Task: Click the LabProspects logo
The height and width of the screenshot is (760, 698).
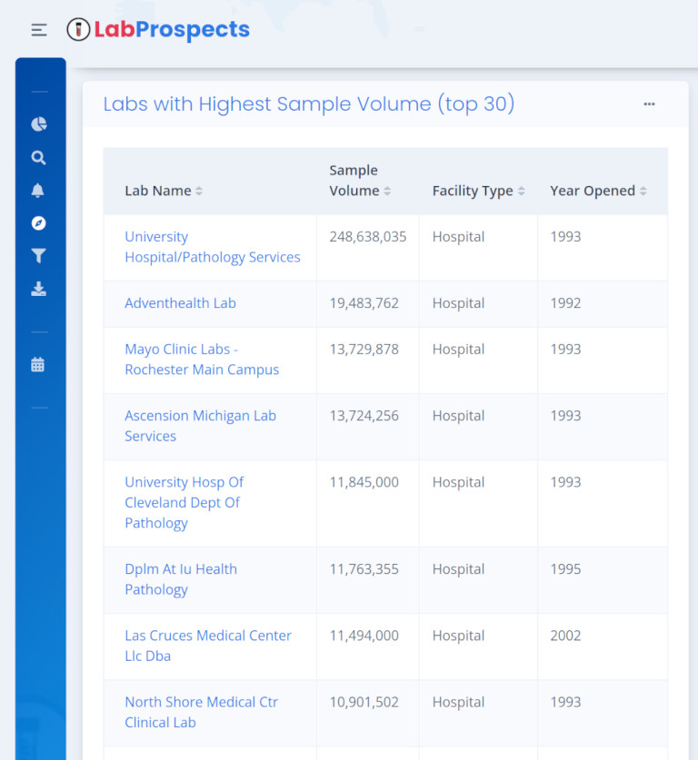Action: [x=158, y=29]
